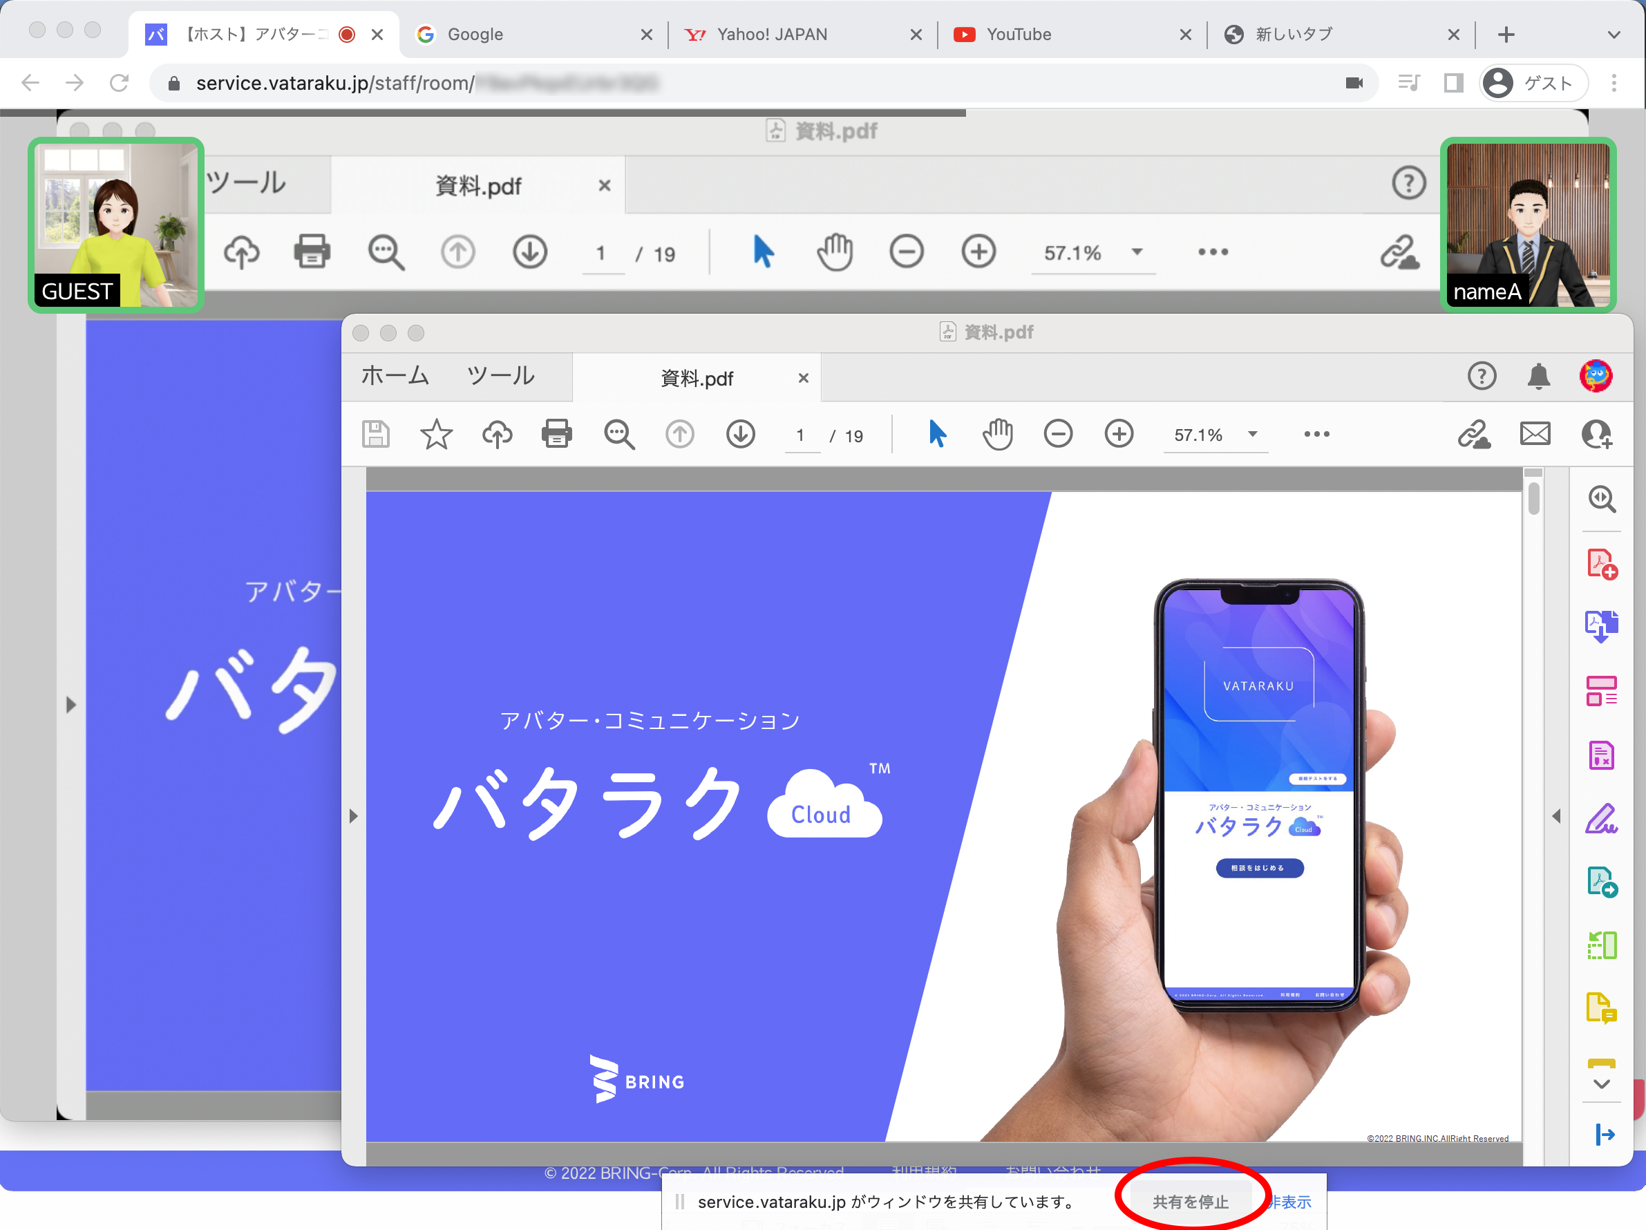Open the Create PDF tool in right sidebar
This screenshot has height=1230, width=1646.
pyautogui.click(x=1600, y=564)
